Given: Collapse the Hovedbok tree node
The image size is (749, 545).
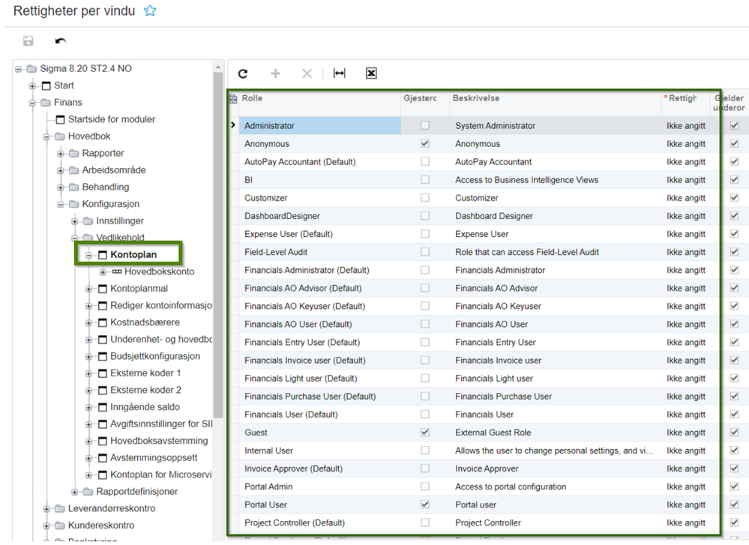Looking at the screenshot, I should [46, 137].
